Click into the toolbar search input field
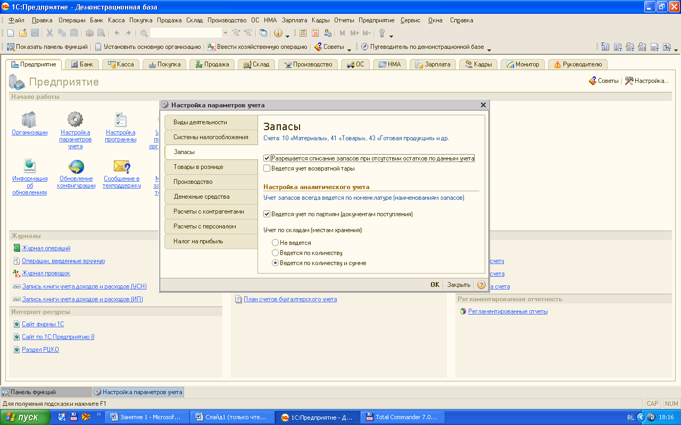Viewport: 681px width, 425px height. click(x=186, y=33)
